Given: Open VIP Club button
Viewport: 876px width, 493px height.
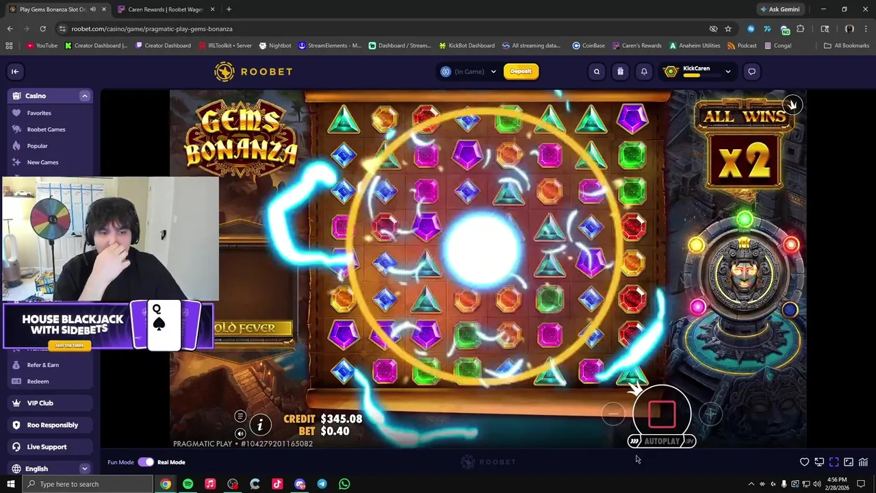Looking at the screenshot, I should 51,403.
